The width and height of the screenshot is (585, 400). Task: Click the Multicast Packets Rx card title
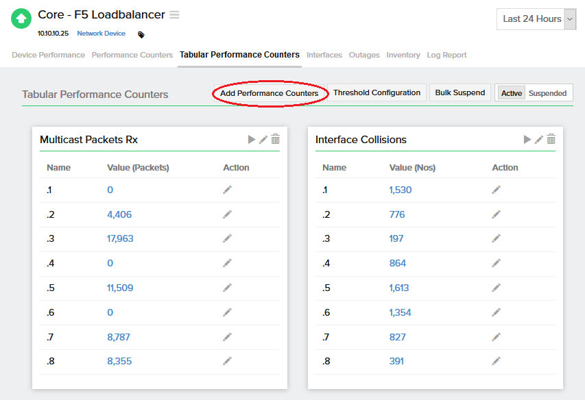[x=88, y=139]
